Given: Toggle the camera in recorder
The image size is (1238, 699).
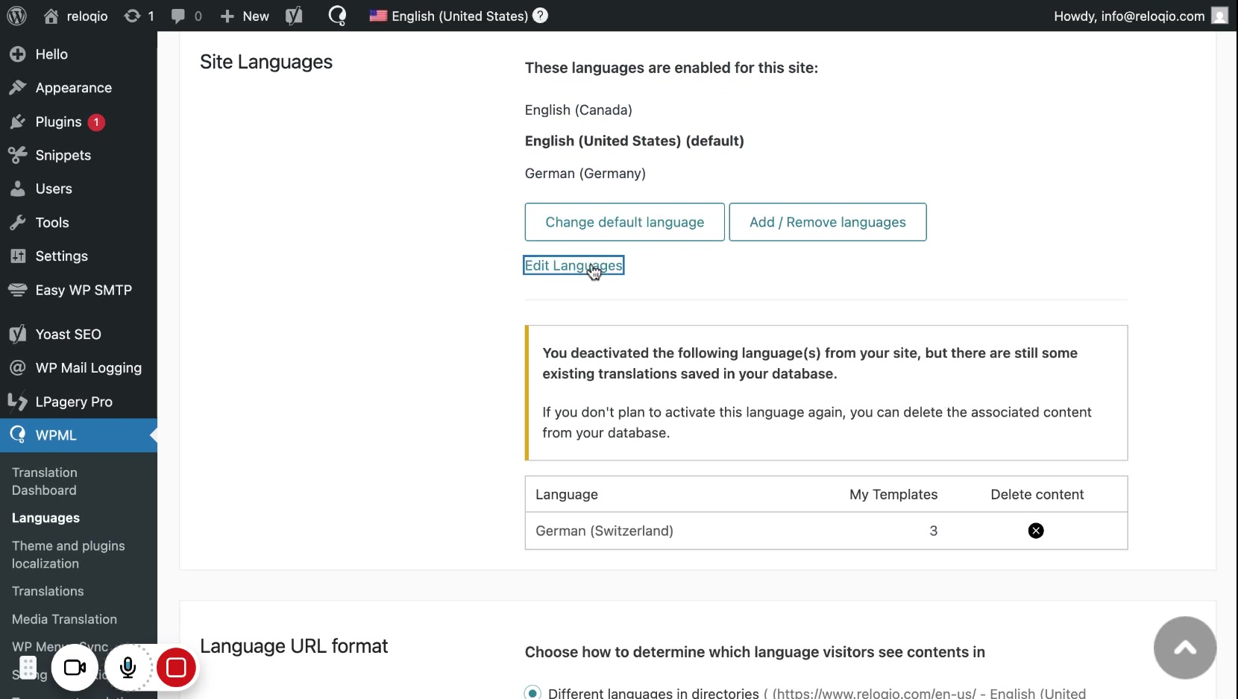Looking at the screenshot, I should coord(75,668).
